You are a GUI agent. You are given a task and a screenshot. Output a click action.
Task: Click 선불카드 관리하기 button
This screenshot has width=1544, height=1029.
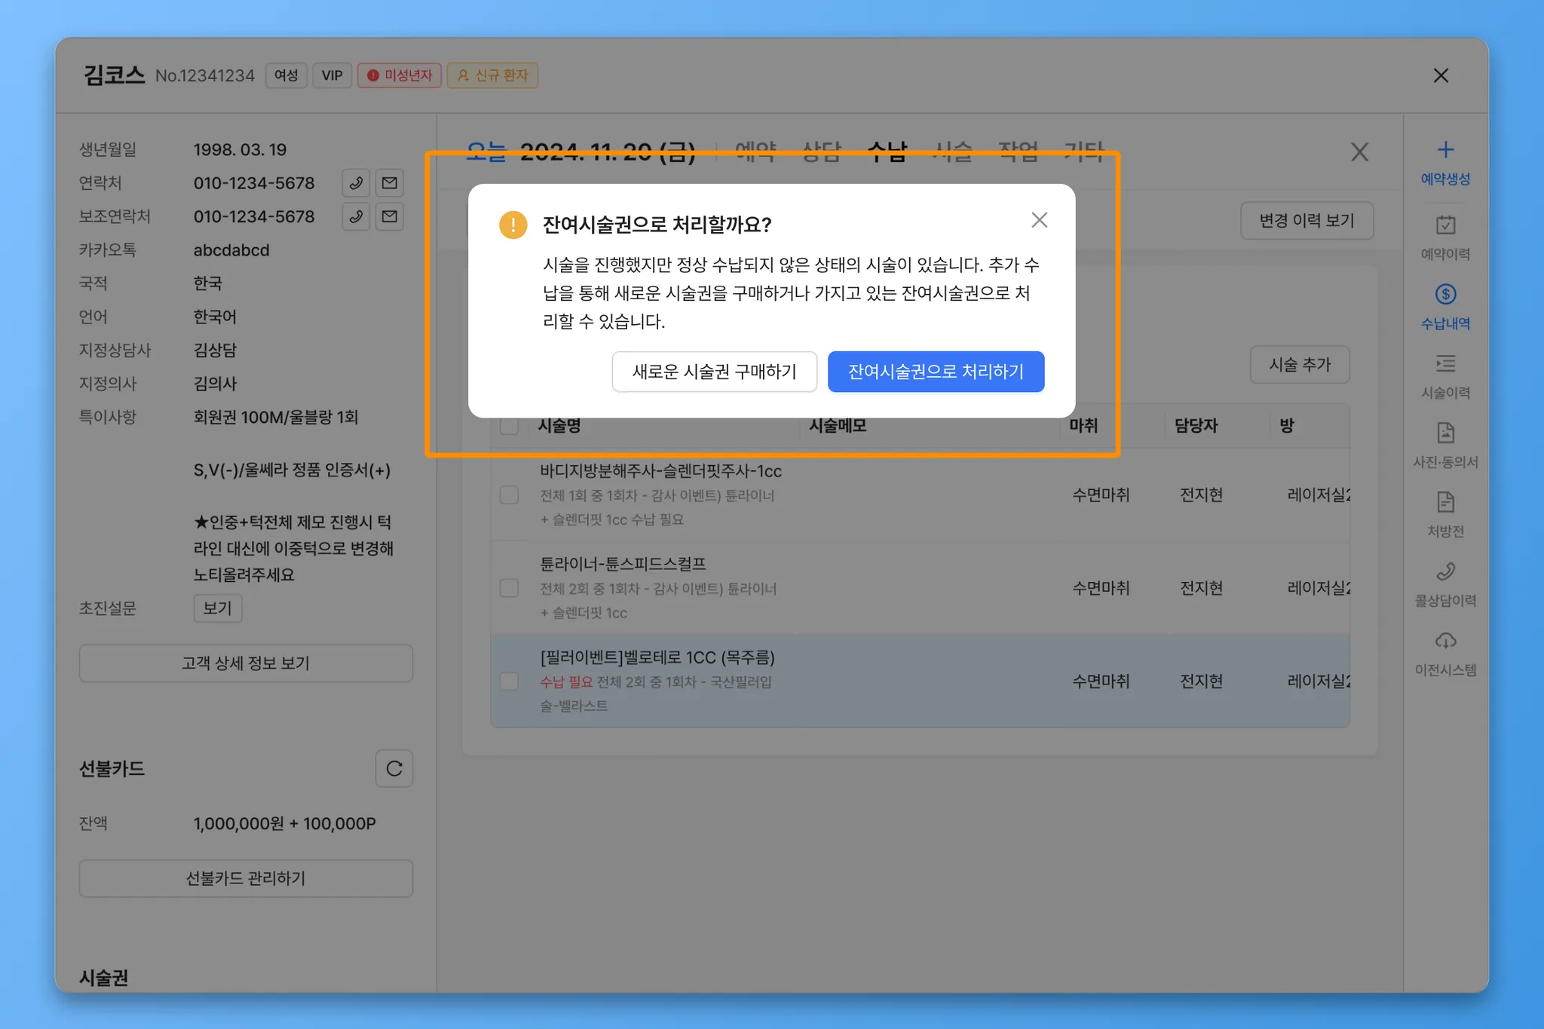[246, 878]
